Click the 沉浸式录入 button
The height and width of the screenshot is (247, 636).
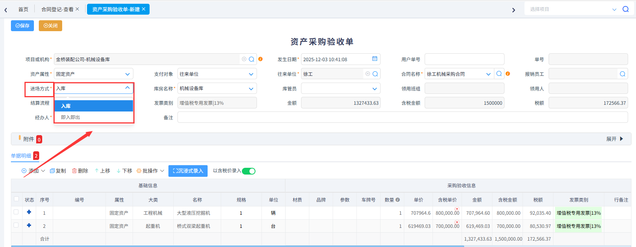pos(188,171)
